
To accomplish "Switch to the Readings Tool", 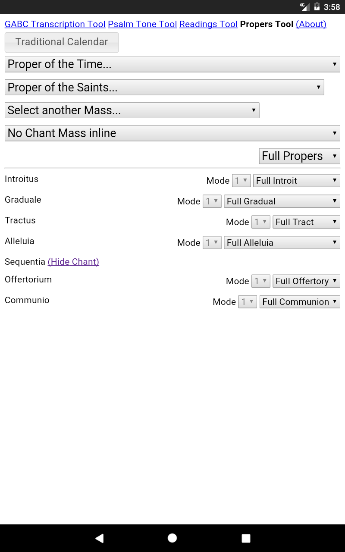I will tap(208, 24).
